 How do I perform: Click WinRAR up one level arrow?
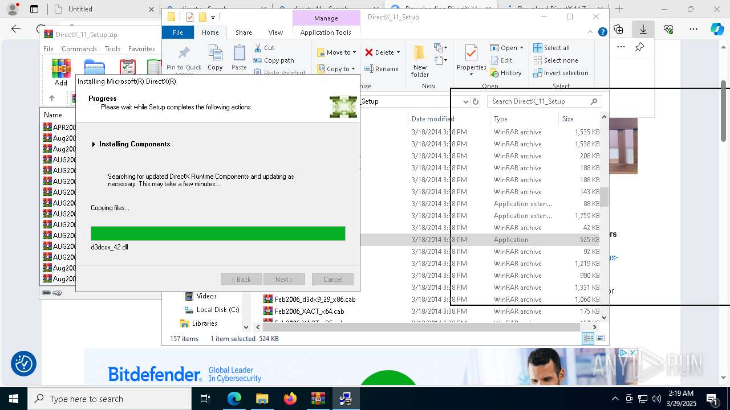click(52, 99)
